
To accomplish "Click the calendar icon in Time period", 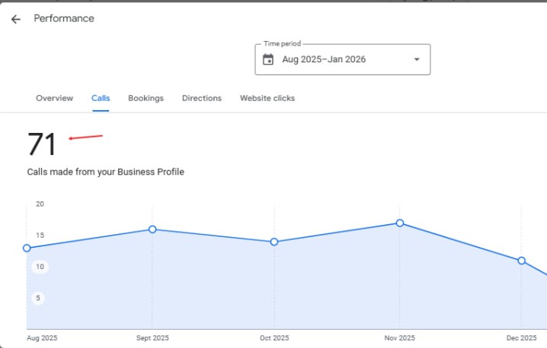I will [x=268, y=59].
